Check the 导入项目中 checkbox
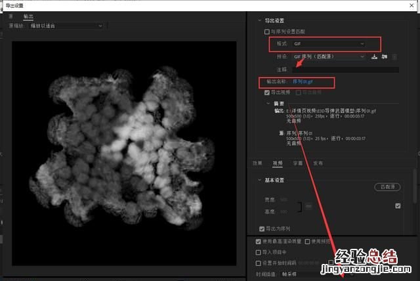420x281 pixels. click(x=258, y=252)
